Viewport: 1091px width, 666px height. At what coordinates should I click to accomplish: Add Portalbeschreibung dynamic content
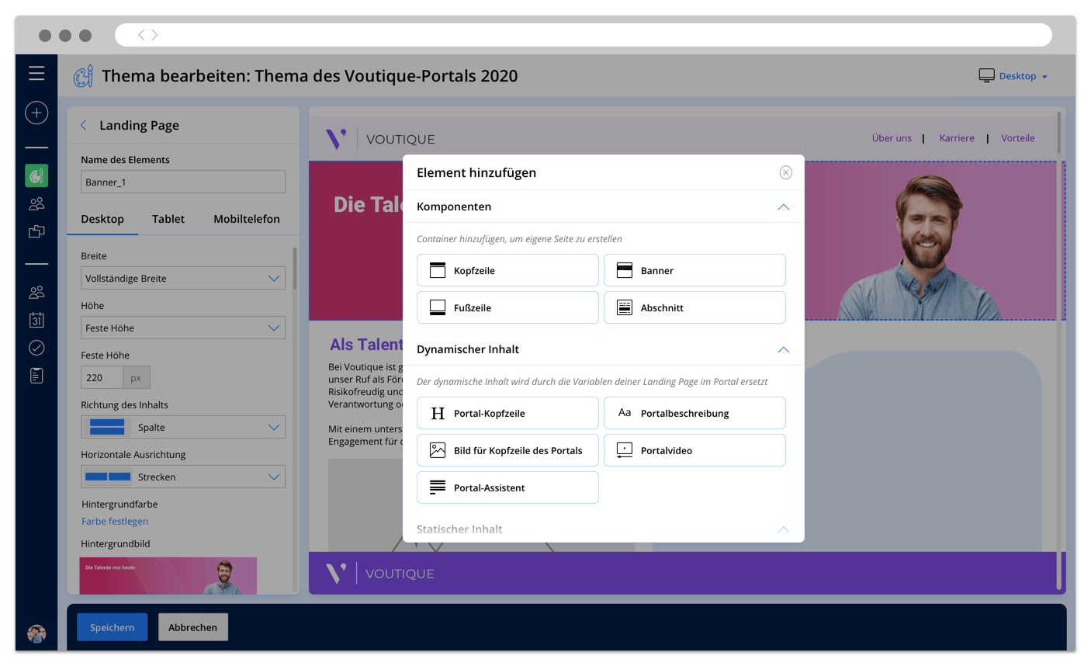[x=694, y=413]
